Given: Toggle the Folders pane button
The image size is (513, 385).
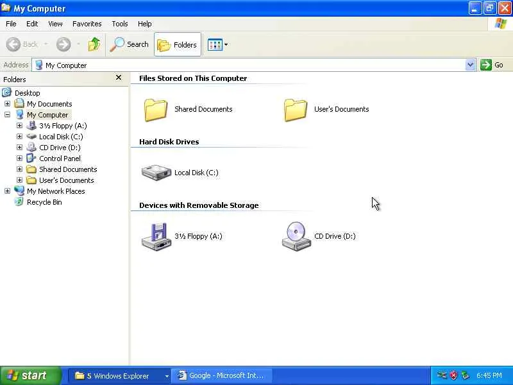Looking at the screenshot, I should pos(178,44).
